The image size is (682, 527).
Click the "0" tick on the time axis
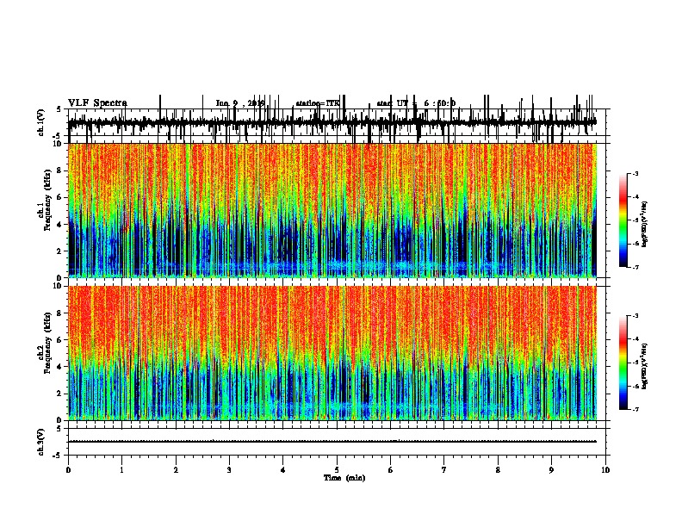pos(68,470)
